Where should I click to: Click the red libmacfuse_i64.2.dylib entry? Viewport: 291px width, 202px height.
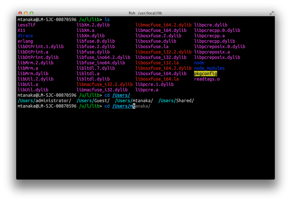tap(163, 25)
